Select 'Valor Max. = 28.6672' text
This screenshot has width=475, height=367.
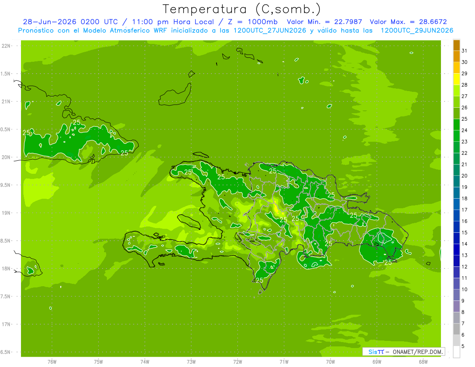click(408, 22)
